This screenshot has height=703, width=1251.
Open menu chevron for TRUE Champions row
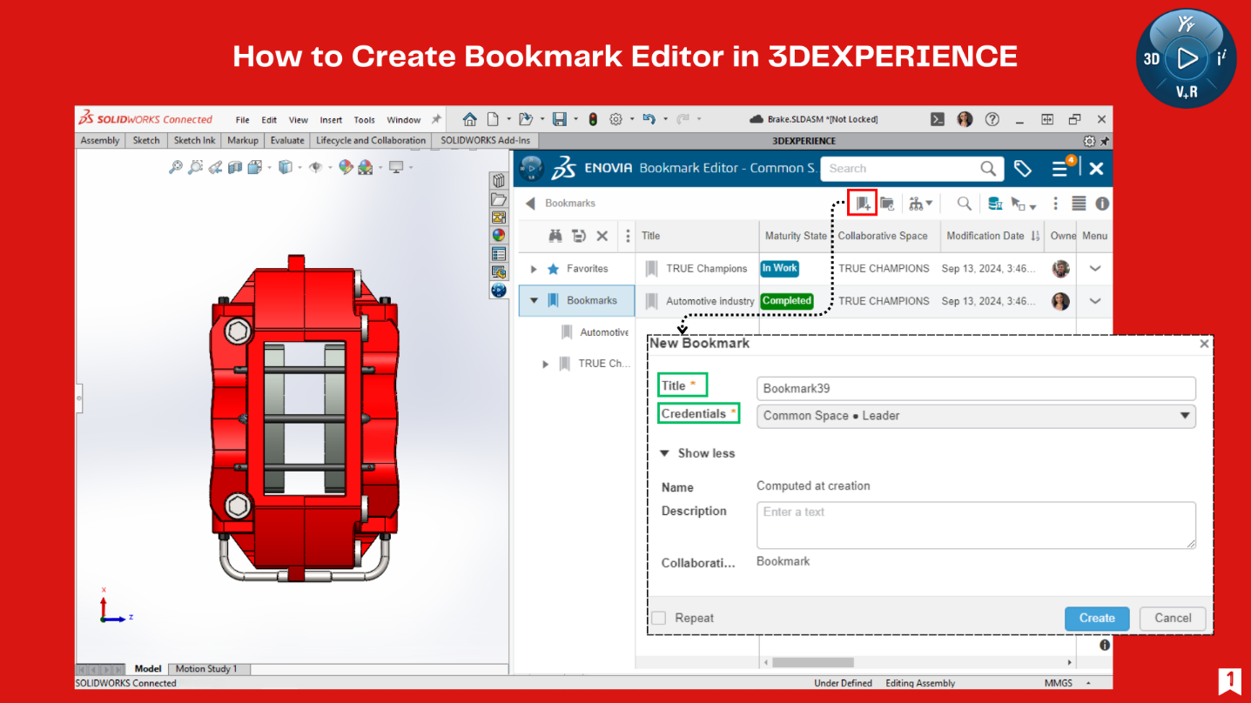click(x=1095, y=269)
